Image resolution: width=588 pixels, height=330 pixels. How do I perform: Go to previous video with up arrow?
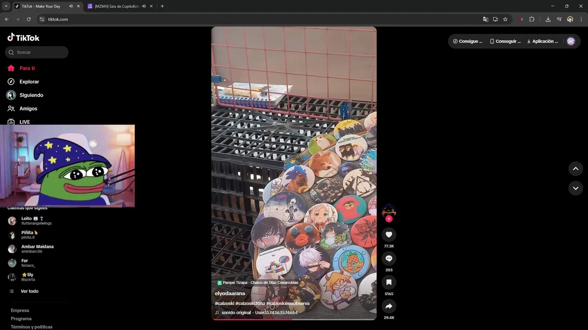pos(576,169)
